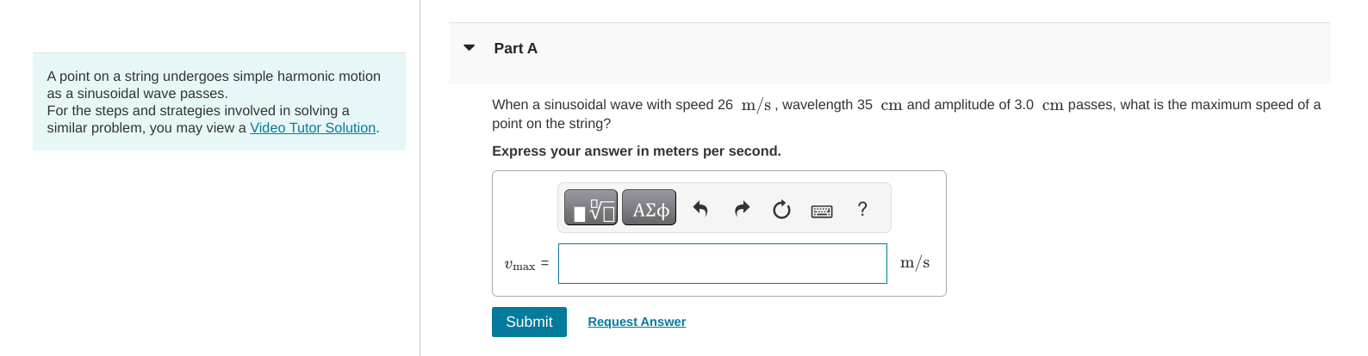Click the Part A header label

(515, 48)
